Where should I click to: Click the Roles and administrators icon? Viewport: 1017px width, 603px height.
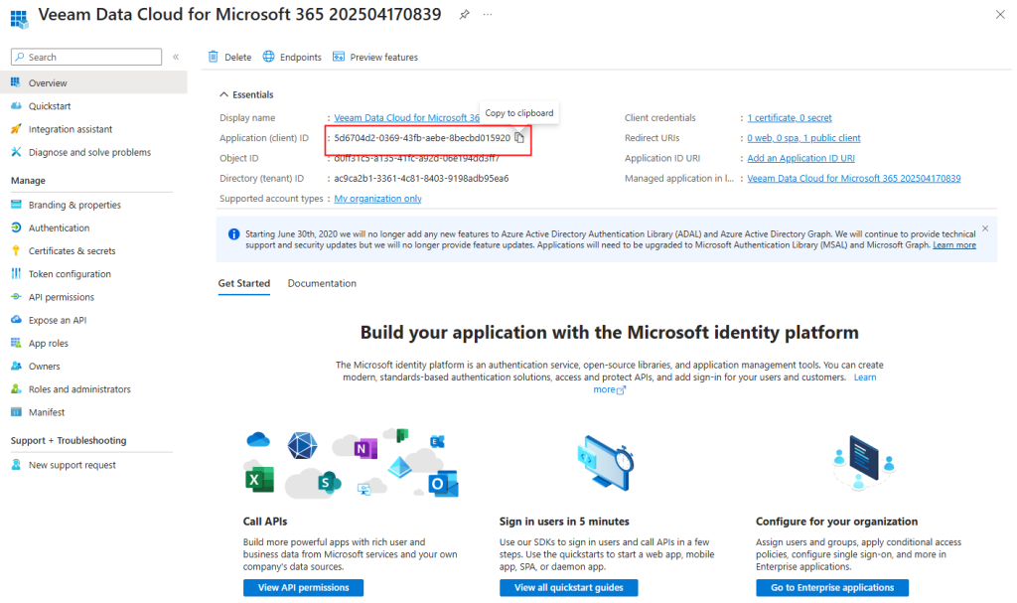coord(16,388)
